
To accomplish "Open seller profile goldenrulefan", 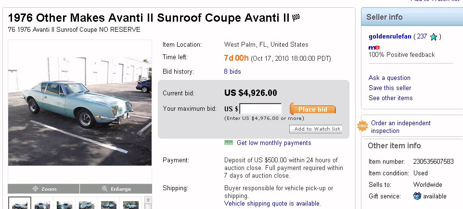I will click(390, 36).
